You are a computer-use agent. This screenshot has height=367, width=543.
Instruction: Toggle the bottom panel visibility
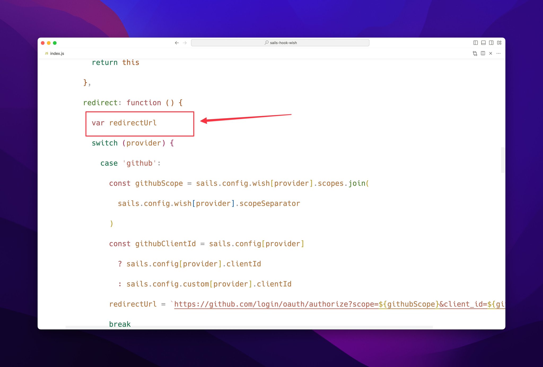(483, 43)
